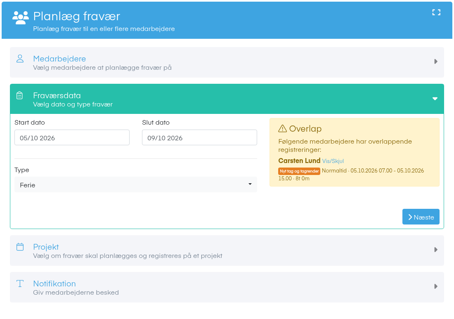Expand the Projekt section arrow
This screenshot has height=319, width=454.
[436, 250]
